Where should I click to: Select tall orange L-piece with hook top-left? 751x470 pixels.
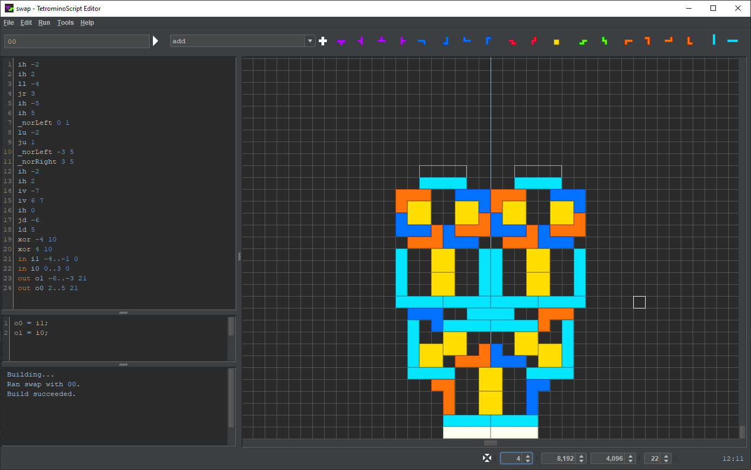(x=647, y=41)
